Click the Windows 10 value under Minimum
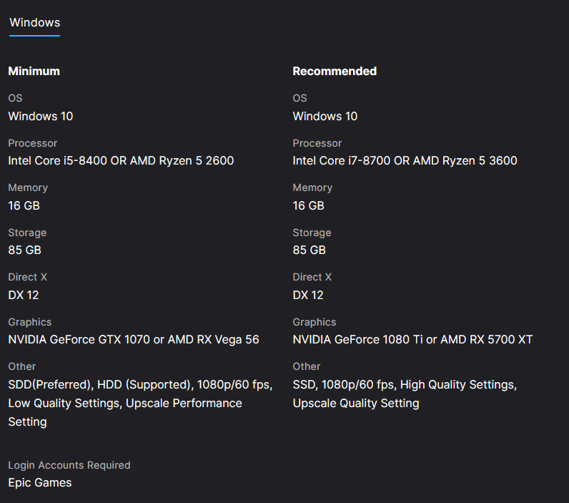This screenshot has width=569, height=503. (x=41, y=117)
